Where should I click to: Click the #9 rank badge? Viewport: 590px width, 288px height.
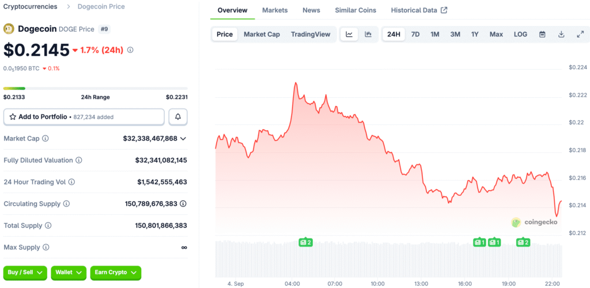pyautogui.click(x=104, y=29)
